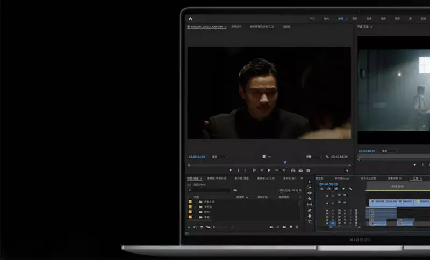
Task: Click Find from query bin icon beside search
Action: click(x=235, y=190)
